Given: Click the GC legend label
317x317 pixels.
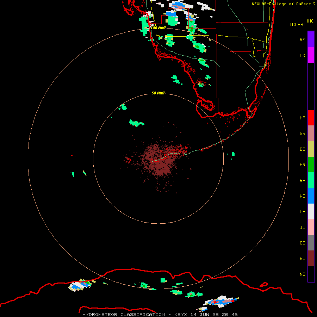Looking at the screenshot, I should click(x=302, y=243).
